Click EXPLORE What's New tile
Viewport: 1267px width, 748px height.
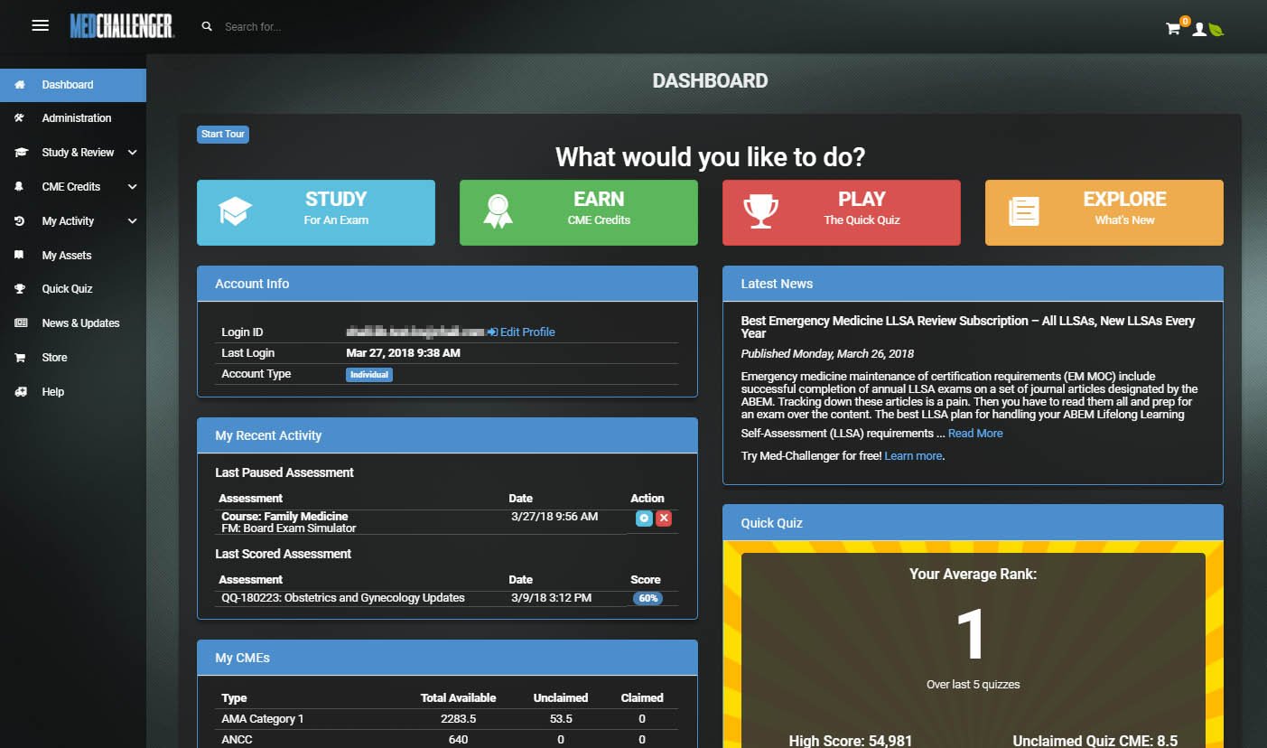pyautogui.click(x=1104, y=212)
